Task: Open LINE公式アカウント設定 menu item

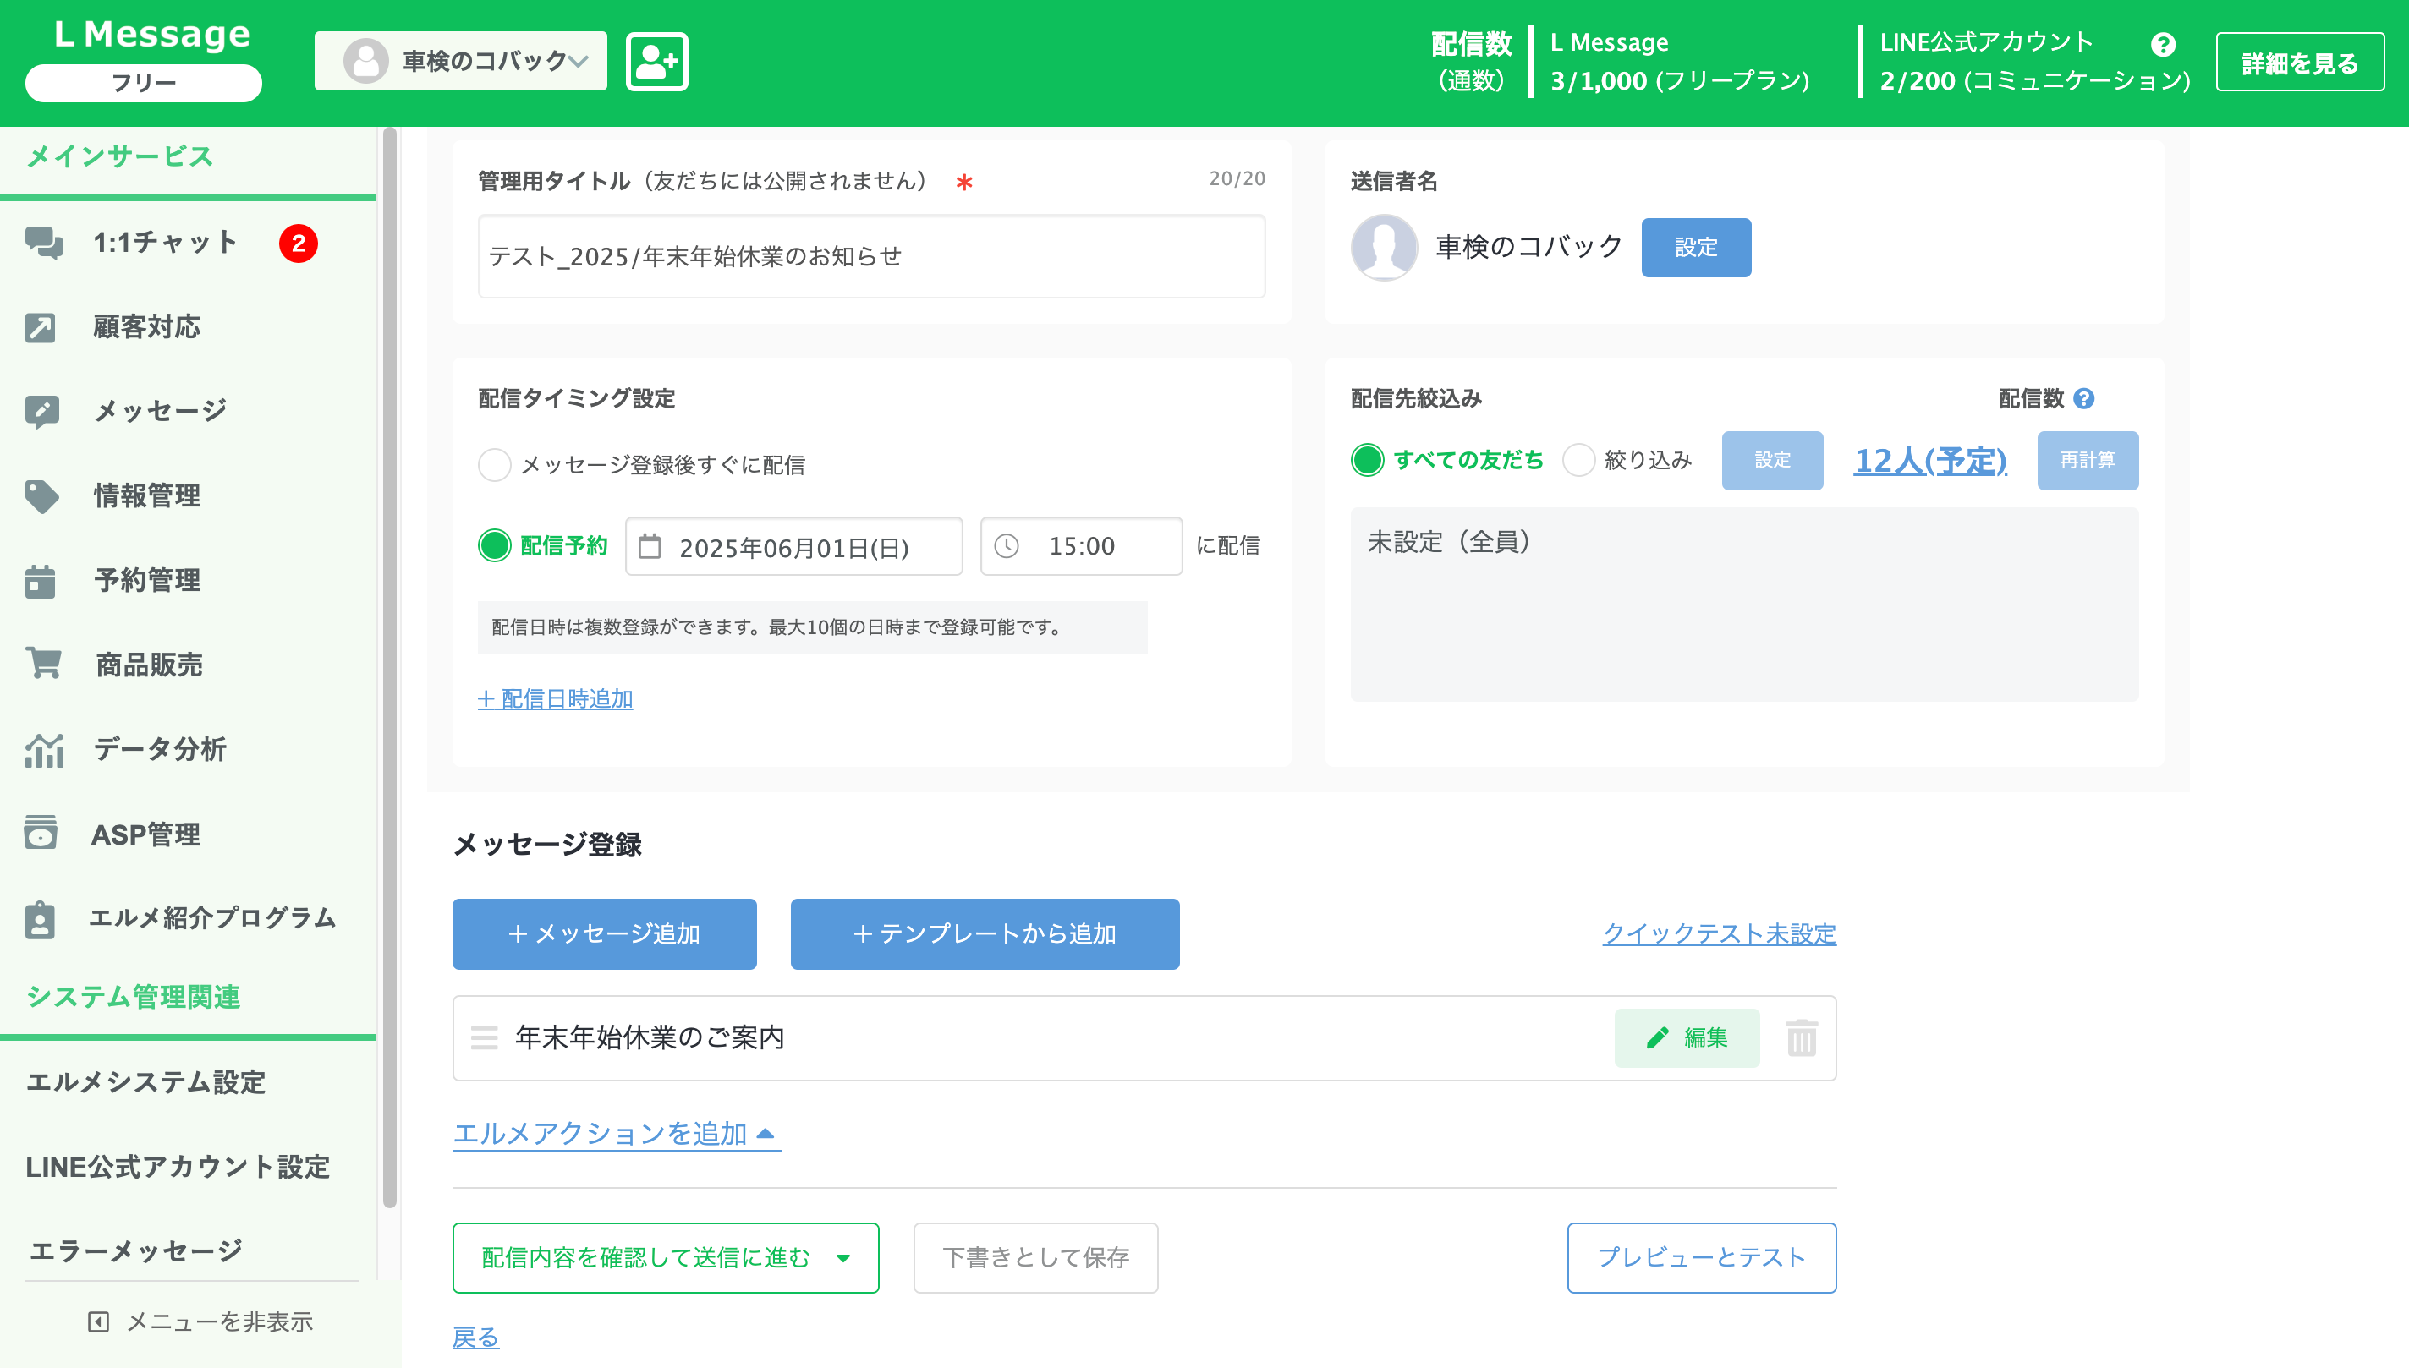Action: click(178, 1167)
